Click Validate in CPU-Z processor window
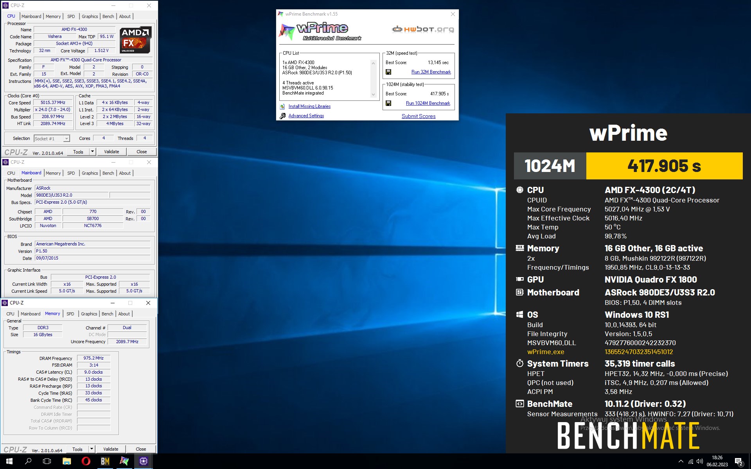751x469 pixels. tap(111, 152)
